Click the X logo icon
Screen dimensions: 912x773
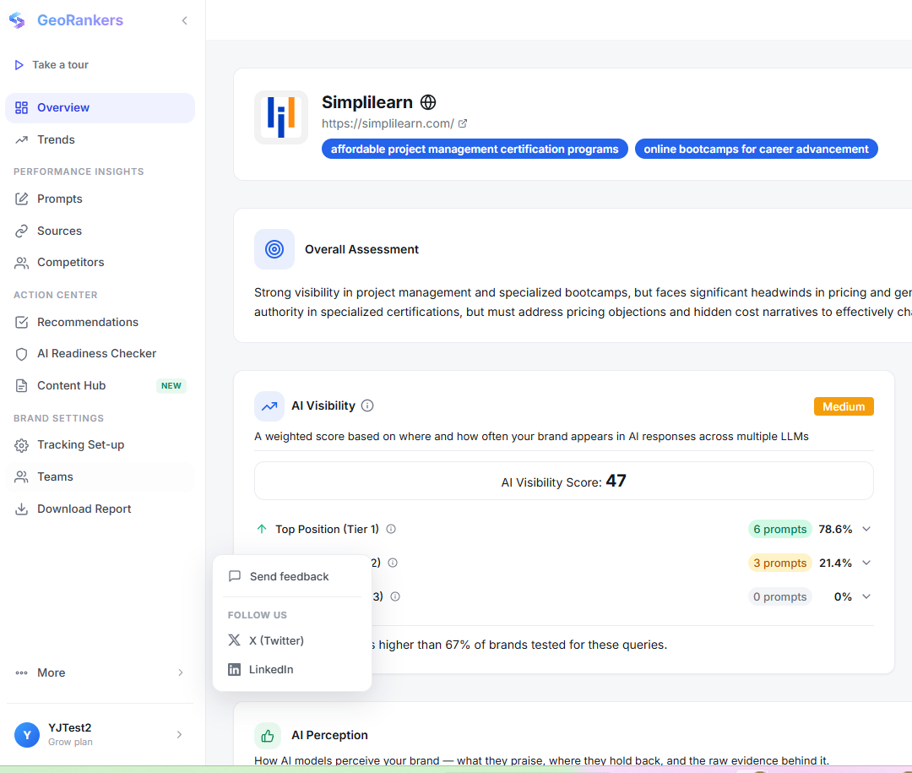click(235, 640)
